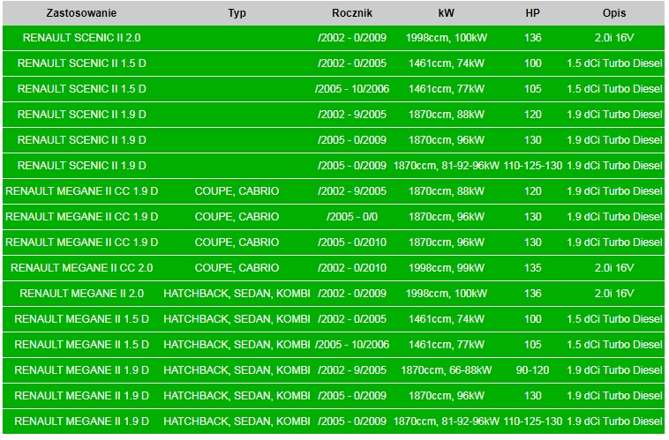The image size is (669, 440).
Task: Click HP value 120 in the Scenic II row
Action: tap(532, 115)
